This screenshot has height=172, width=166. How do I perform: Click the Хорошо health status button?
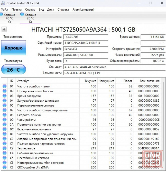point(13,48)
